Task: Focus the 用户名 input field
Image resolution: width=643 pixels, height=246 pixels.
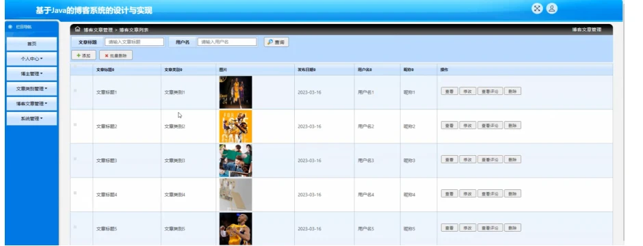Action: click(x=227, y=42)
